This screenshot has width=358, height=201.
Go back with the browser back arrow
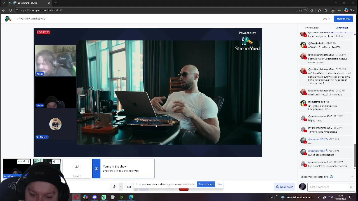click(4, 10)
